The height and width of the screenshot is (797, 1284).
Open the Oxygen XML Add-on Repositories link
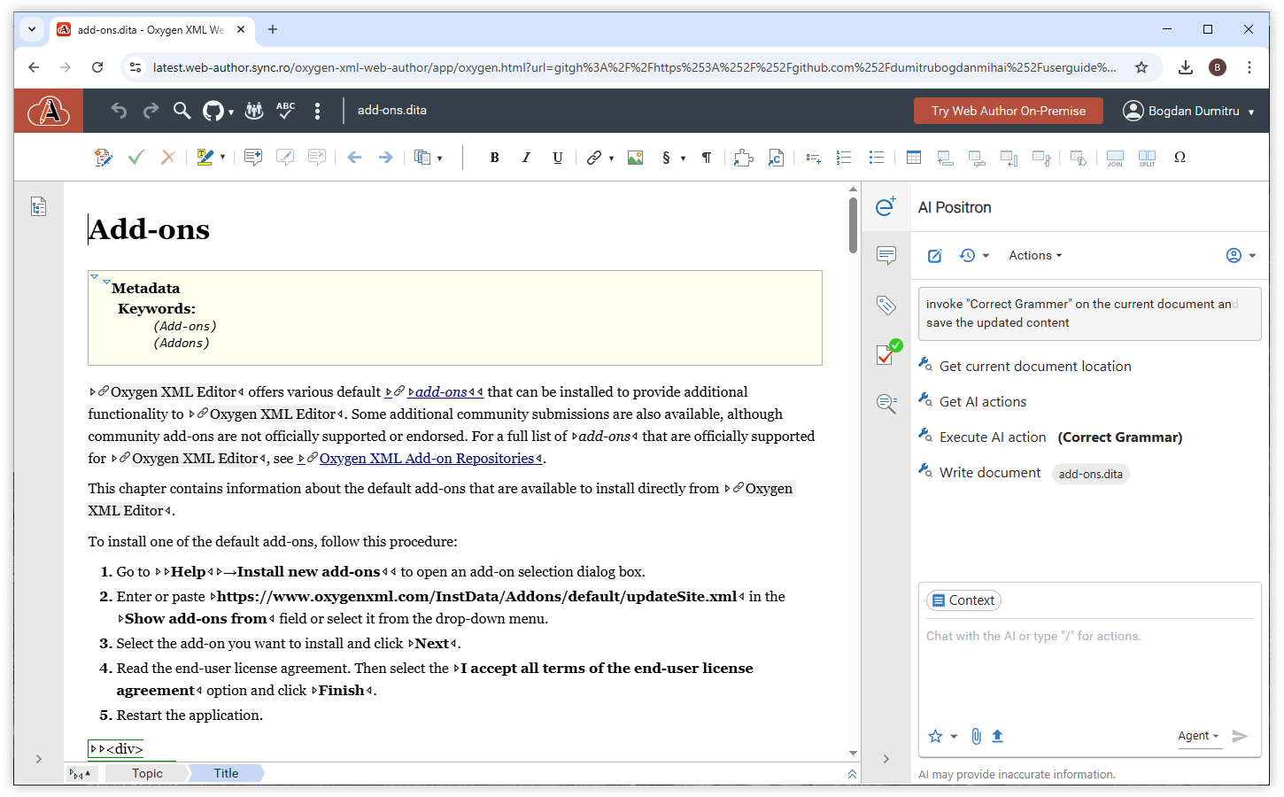[x=426, y=459]
